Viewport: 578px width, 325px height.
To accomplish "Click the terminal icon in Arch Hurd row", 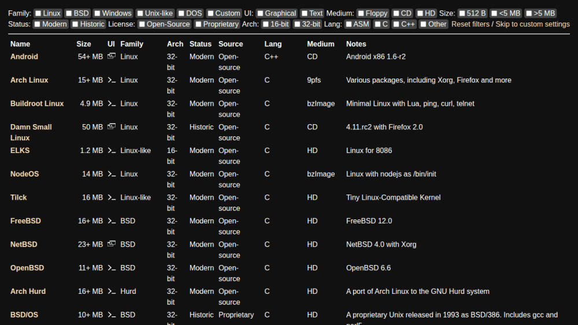I will click(112, 291).
